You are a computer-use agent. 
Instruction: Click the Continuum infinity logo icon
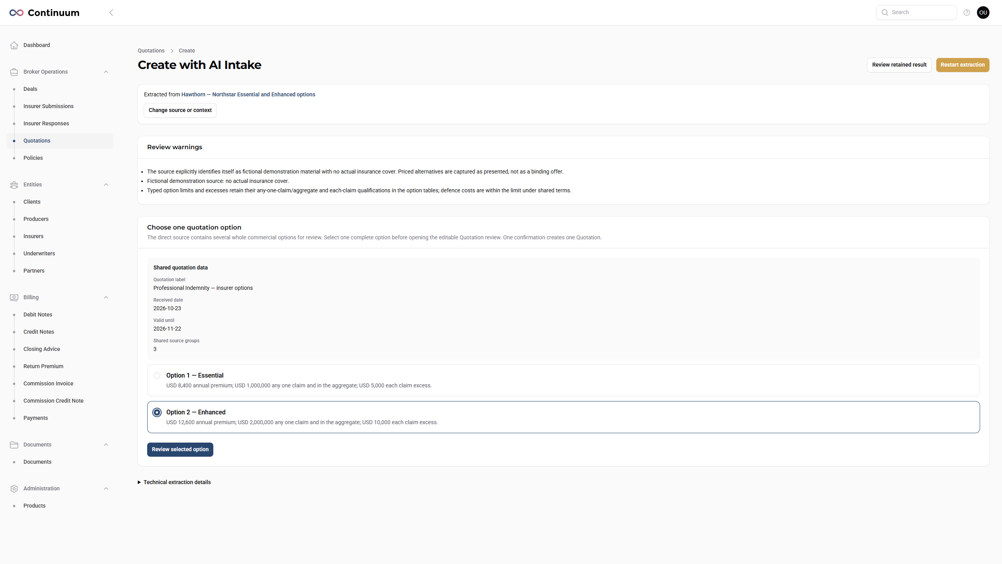[16, 13]
